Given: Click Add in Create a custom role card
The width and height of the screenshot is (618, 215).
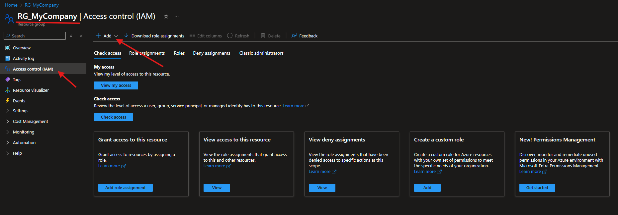Looking at the screenshot, I should tap(427, 188).
